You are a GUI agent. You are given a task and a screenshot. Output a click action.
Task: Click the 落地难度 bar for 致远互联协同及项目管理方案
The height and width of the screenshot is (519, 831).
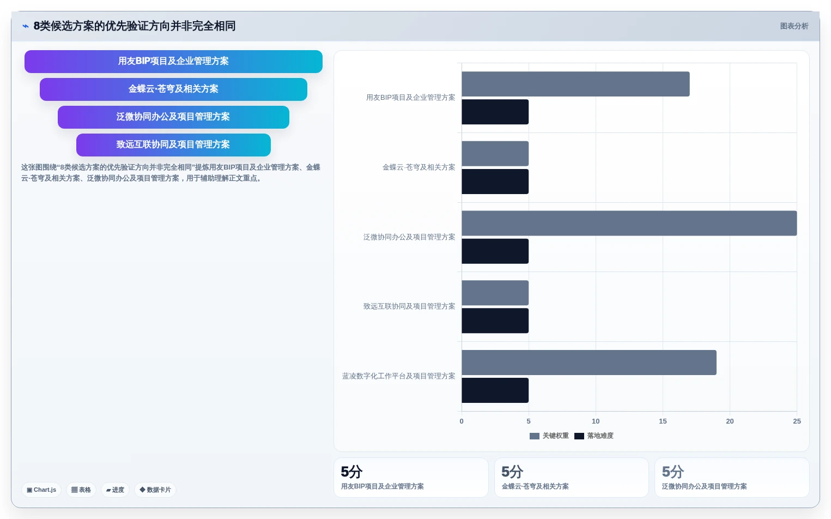coord(495,321)
